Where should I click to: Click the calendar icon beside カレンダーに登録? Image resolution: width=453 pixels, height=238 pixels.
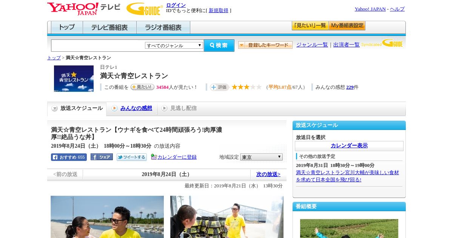point(154,157)
